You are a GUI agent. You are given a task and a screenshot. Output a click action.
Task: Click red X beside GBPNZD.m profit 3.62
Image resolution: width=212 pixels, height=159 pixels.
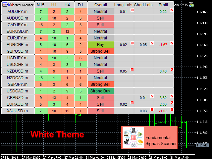pyautogui.click(x=172, y=96)
